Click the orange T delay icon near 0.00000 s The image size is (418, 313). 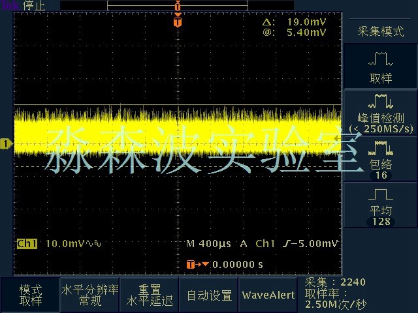point(191,264)
